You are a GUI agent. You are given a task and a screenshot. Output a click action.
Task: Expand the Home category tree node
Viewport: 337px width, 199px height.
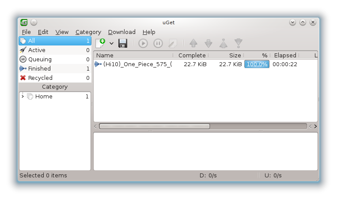(23, 96)
